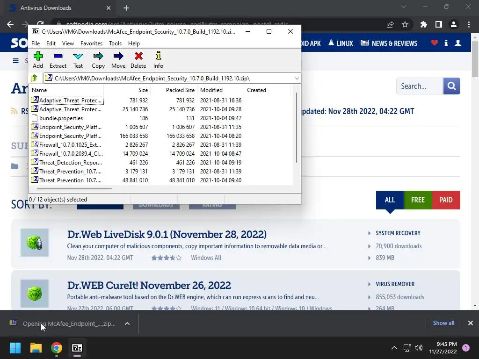Open News & Reviews section

tap(389, 43)
